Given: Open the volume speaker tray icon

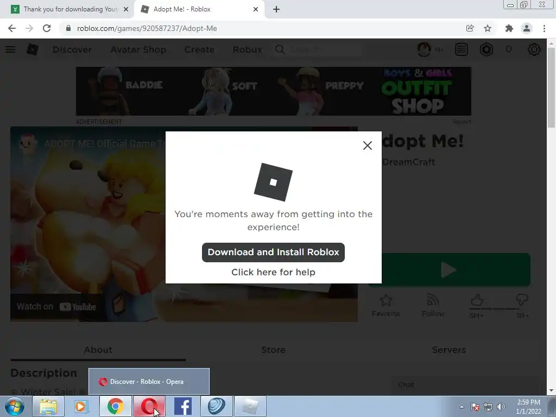Looking at the screenshot, I should [x=501, y=407].
